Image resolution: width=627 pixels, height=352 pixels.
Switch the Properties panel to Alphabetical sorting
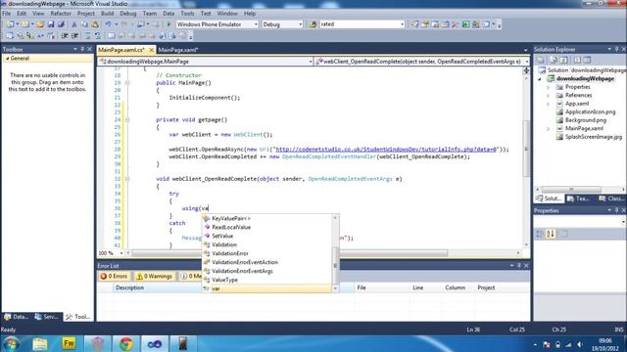pyautogui.click(x=551, y=234)
